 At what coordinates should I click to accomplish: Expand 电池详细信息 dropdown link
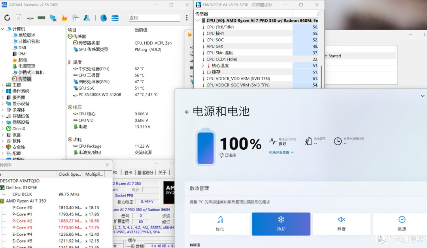tap(282, 152)
